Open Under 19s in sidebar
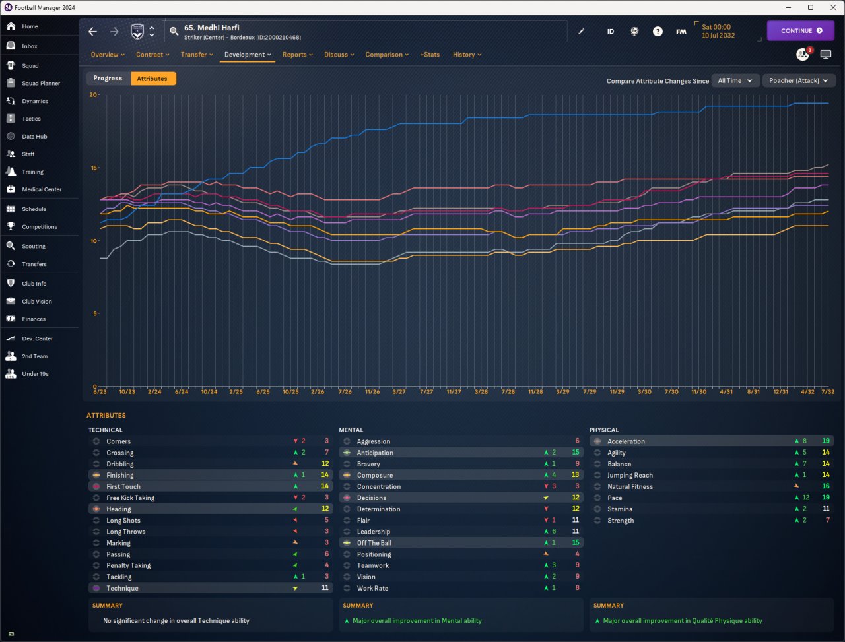The height and width of the screenshot is (642, 845). [35, 374]
